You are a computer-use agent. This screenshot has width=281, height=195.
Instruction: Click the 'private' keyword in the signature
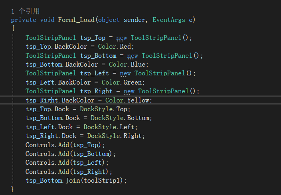(x=24, y=20)
